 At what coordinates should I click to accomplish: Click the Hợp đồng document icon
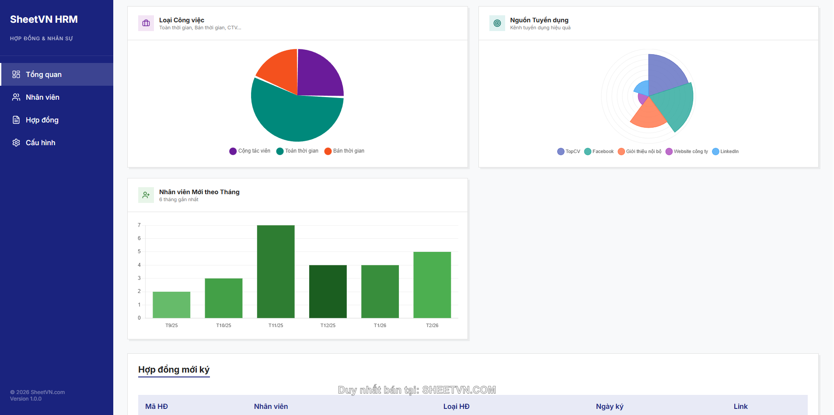[16, 120]
